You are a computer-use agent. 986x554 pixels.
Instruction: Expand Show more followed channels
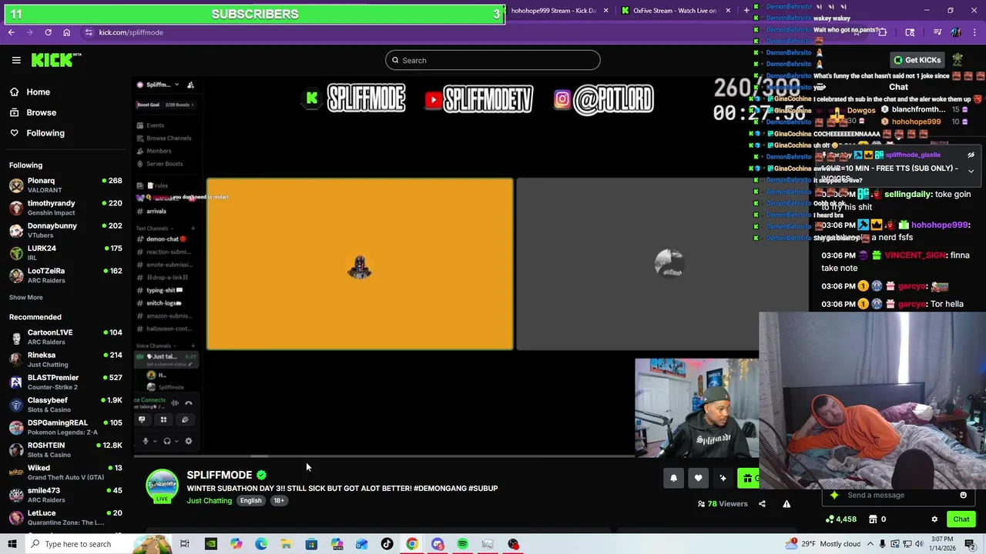coord(26,297)
